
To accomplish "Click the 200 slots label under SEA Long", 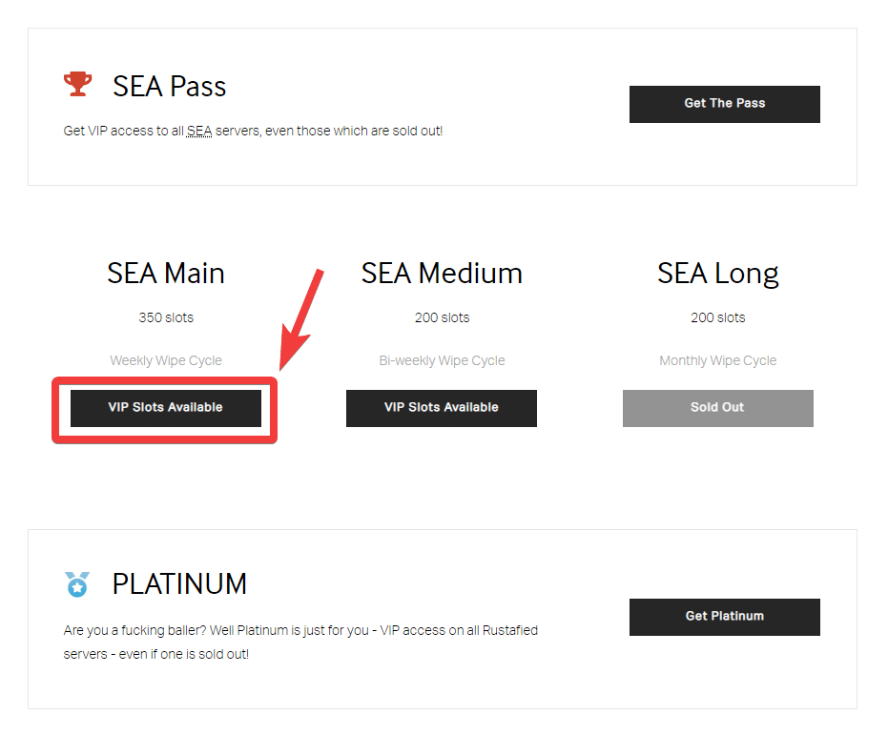I will 717,317.
